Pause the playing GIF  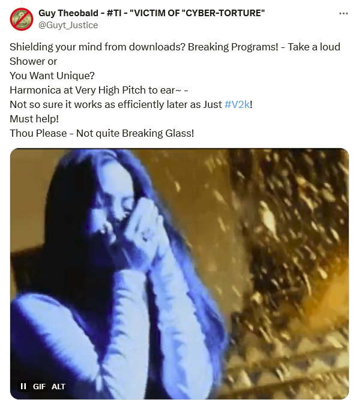23,386
